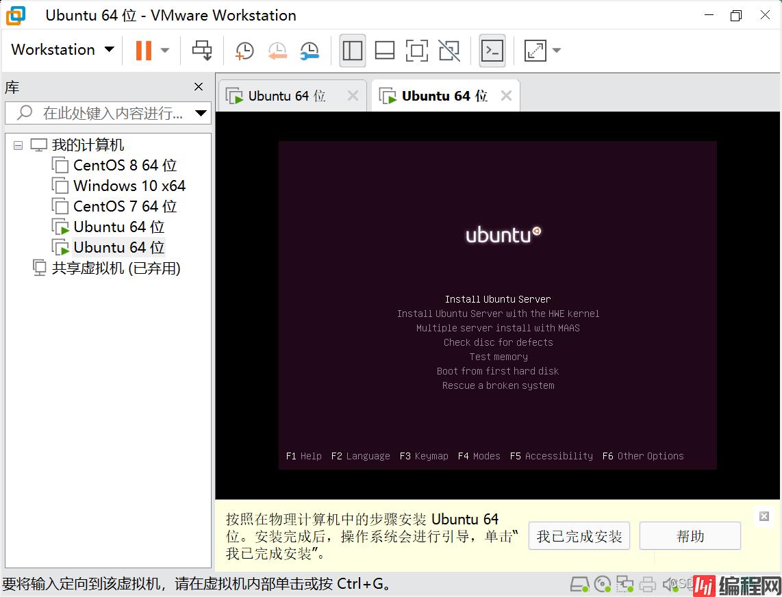Open the Workstation menu dropdown
The width and height of the screenshot is (782, 597).
pos(62,50)
